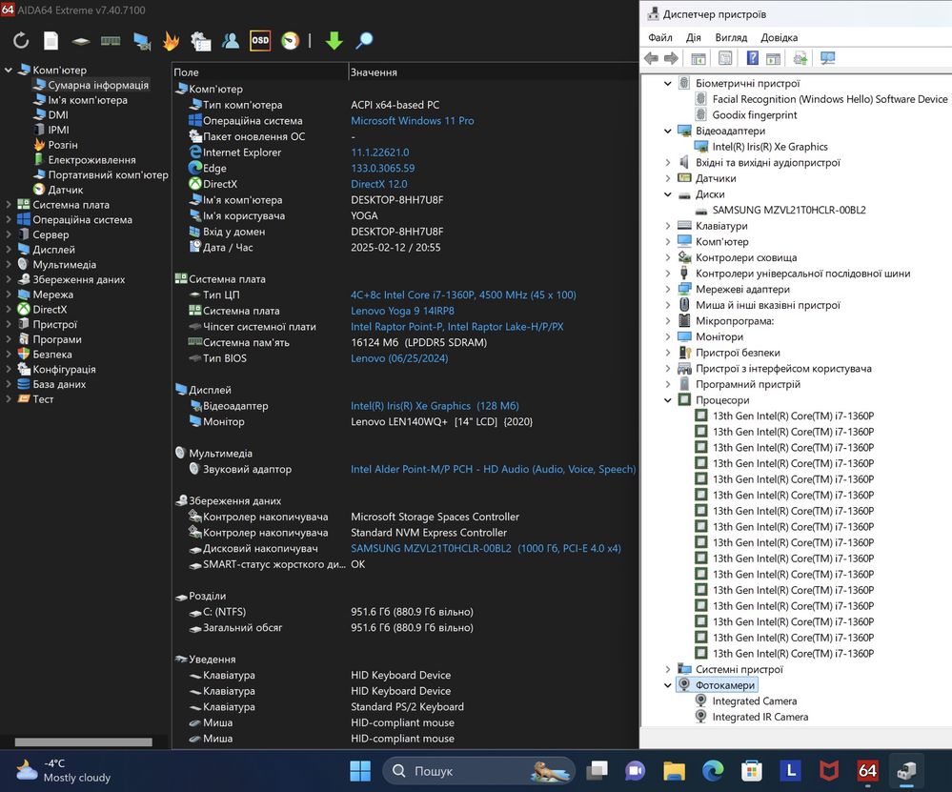Open the Intel Iris Xe Graphics (128 МБ) link

point(435,406)
